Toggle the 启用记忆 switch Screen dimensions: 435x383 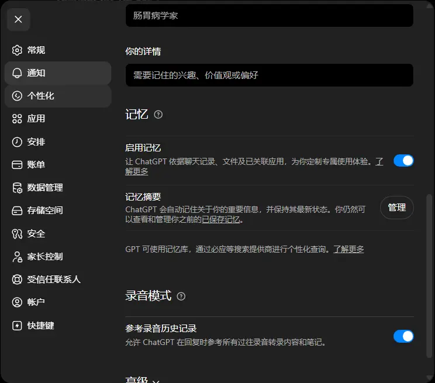click(403, 161)
